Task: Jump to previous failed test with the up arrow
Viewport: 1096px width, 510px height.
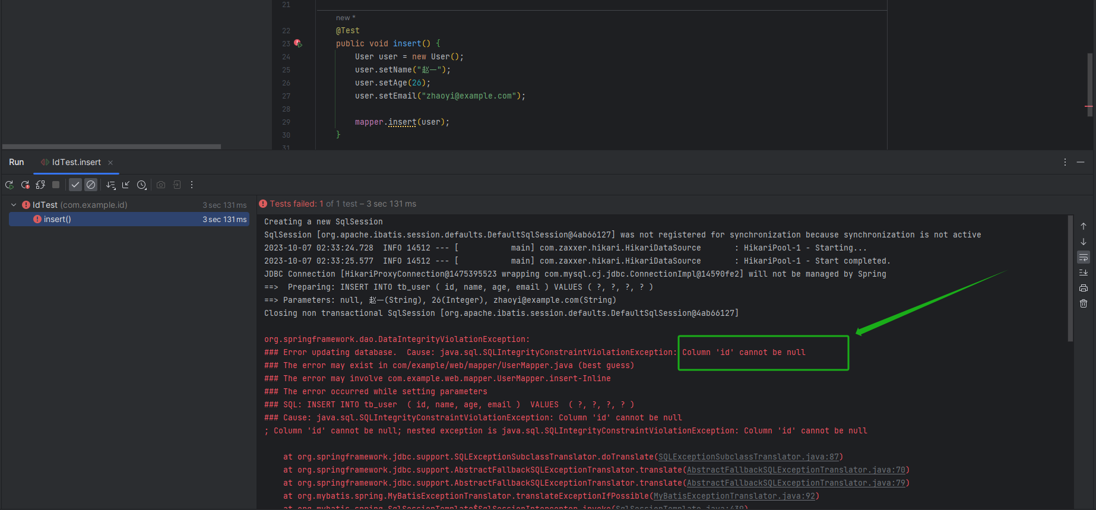Action: (x=1084, y=226)
